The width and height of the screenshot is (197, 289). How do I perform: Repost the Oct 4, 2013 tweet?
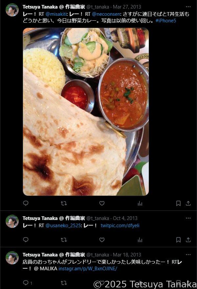[64, 240]
